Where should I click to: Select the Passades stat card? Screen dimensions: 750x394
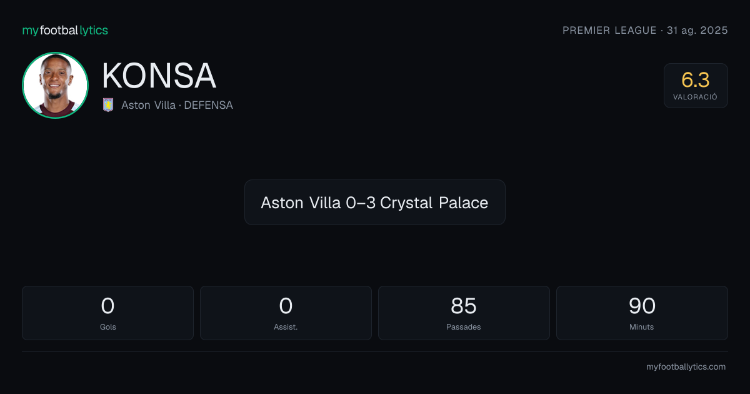click(x=464, y=313)
